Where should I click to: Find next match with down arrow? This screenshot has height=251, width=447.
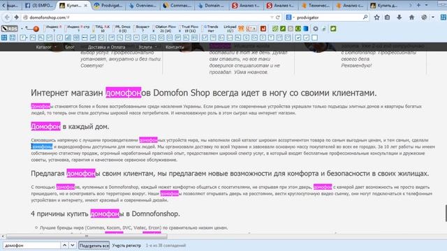73,245
